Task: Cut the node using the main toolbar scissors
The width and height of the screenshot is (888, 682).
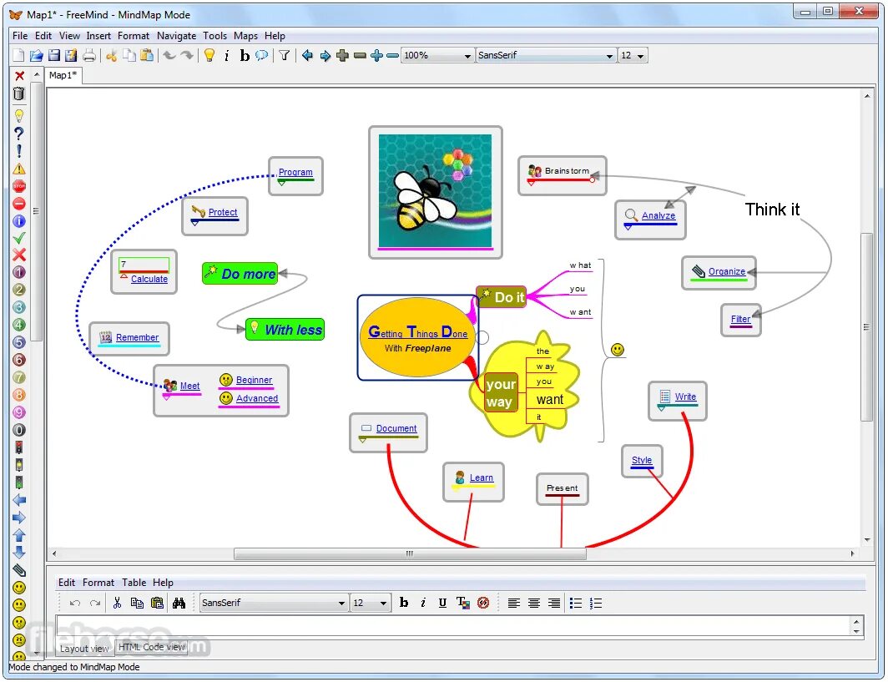Action: [x=112, y=55]
